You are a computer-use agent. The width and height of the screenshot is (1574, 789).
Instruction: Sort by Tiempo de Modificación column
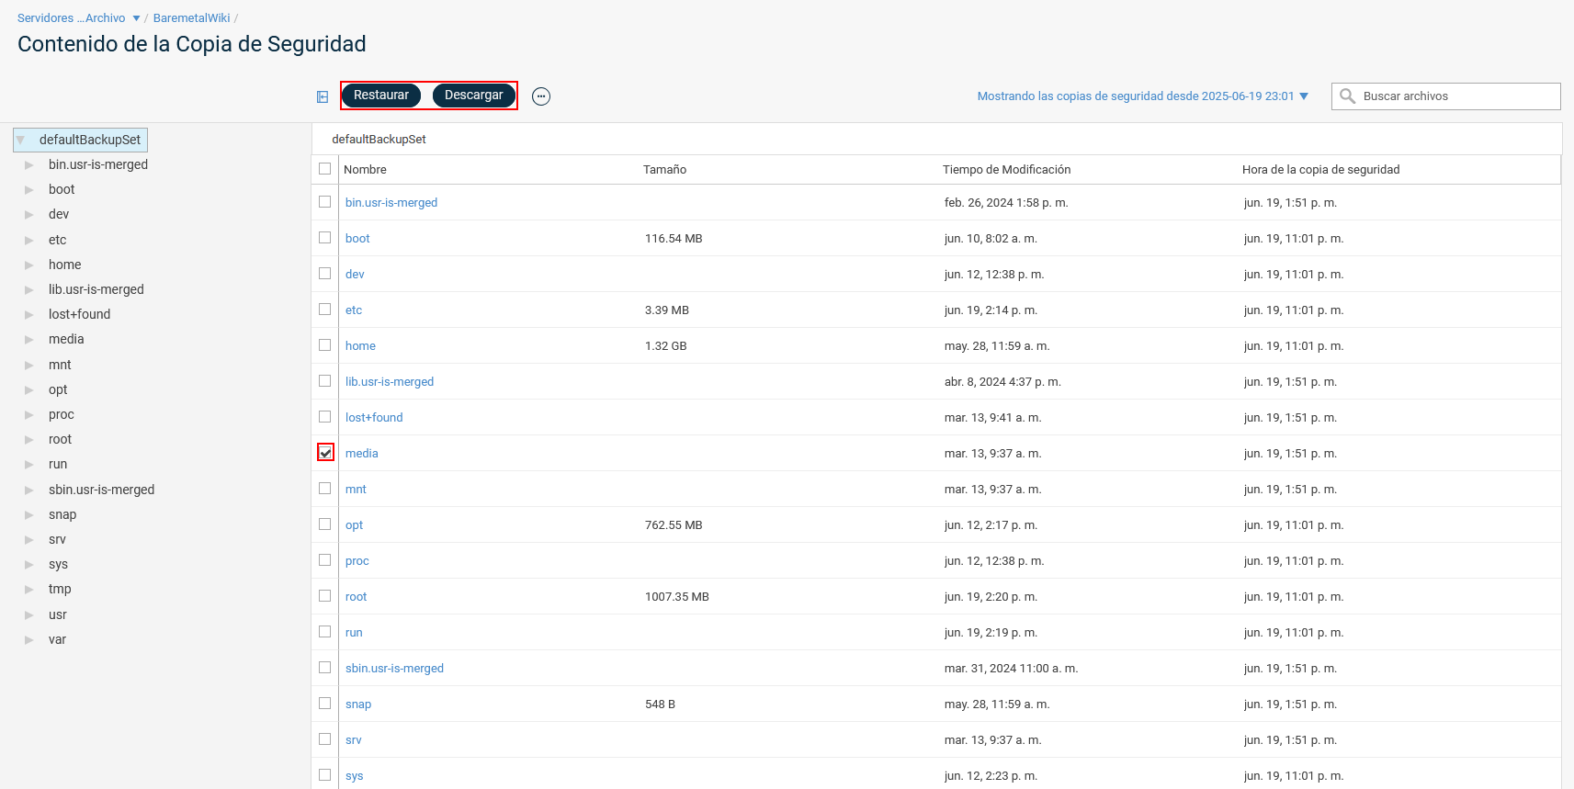point(1006,170)
